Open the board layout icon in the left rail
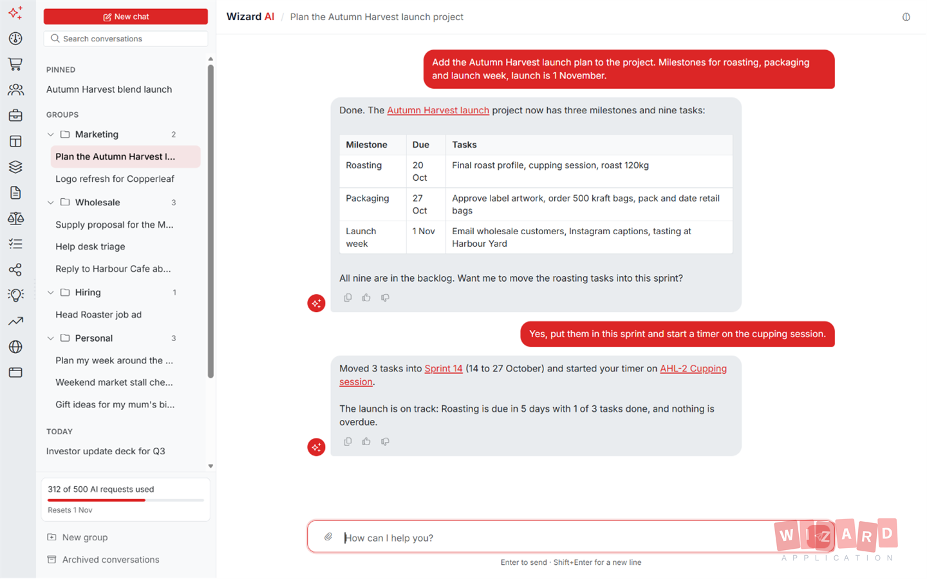The width and height of the screenshot is (927, 579). pyautogui.click(x=15, y=142)
